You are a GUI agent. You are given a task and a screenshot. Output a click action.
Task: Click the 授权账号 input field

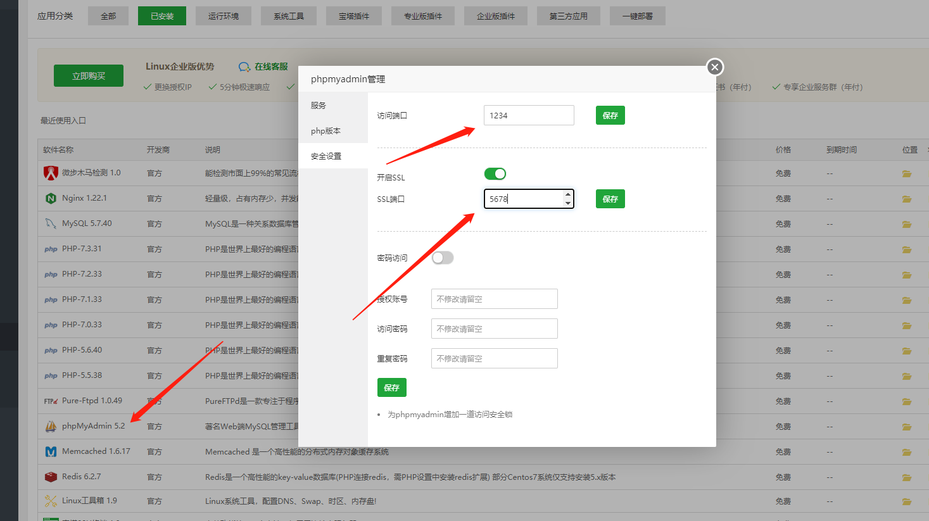coord(495,299)
